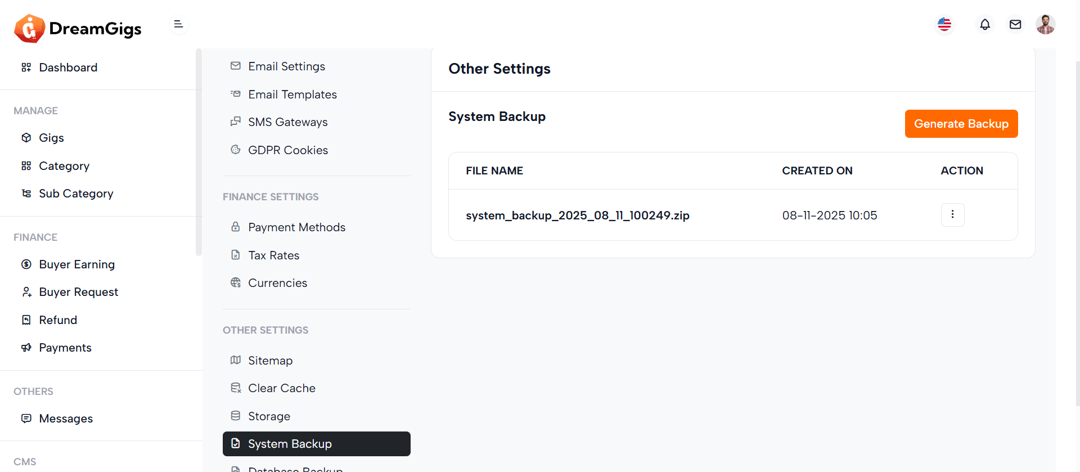The image size is (1080, 472).
Task: Open GDPR Cookies settings
Action: click(287, 150)
